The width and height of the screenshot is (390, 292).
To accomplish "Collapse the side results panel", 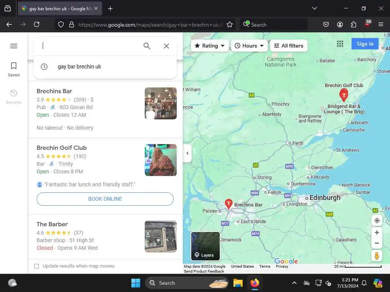I will click(x=187, y=153).
